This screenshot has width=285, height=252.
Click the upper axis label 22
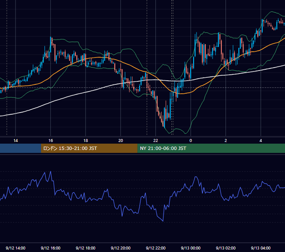155,141
